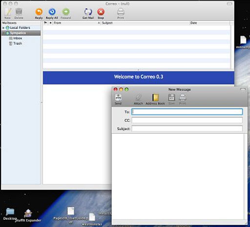Click into the CC field
250x227 pixels.
coord(187,120)
